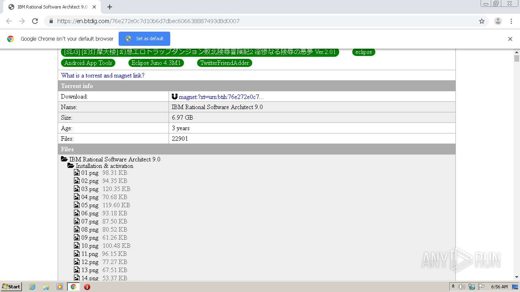Show hidden system tray icons

[453, 287]
